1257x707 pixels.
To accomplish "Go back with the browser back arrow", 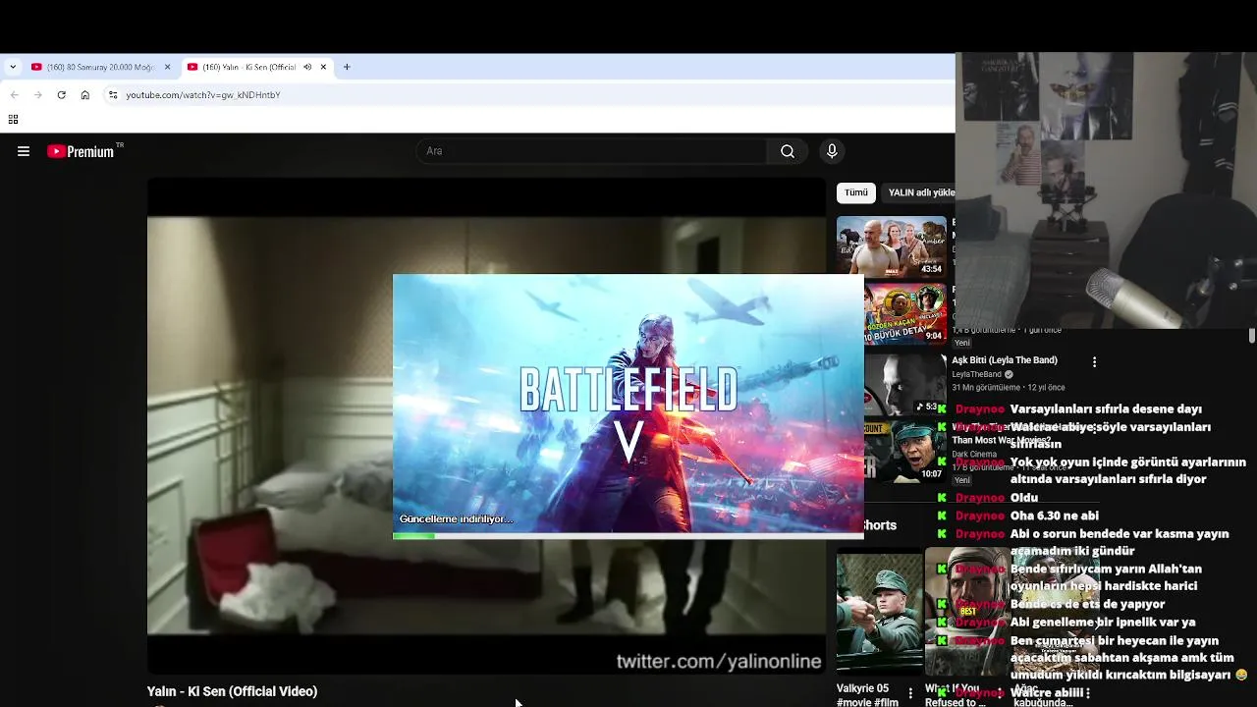I will [x=14, y=95].
